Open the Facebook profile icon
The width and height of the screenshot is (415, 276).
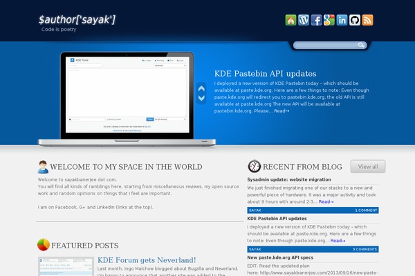point(316,20)
